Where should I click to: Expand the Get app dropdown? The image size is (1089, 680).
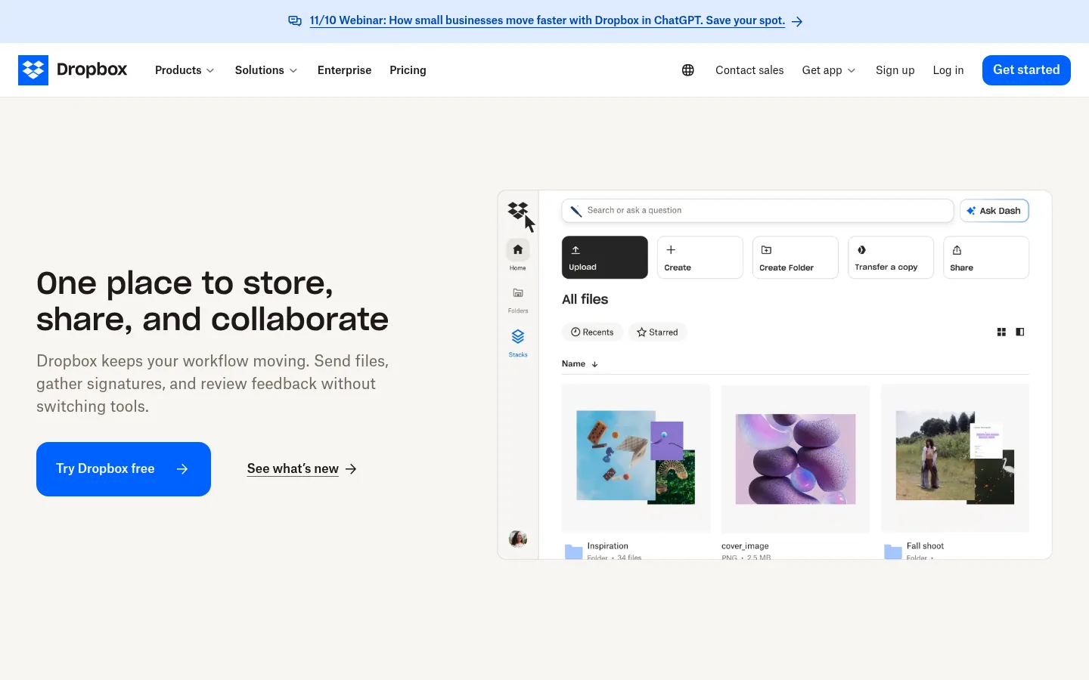(x=829, y=70)
